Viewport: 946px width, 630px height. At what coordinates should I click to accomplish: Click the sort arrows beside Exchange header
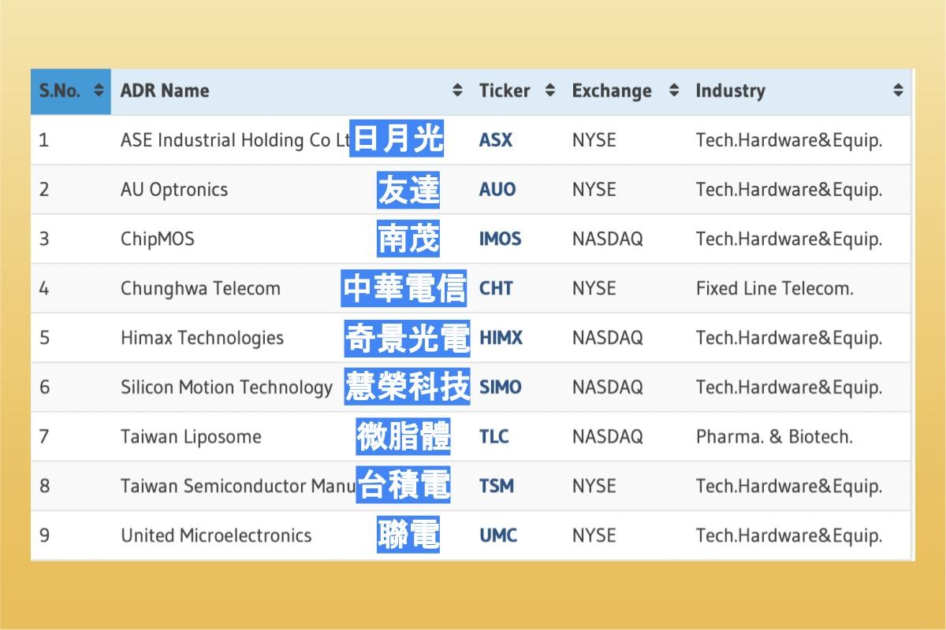(674, 91)
